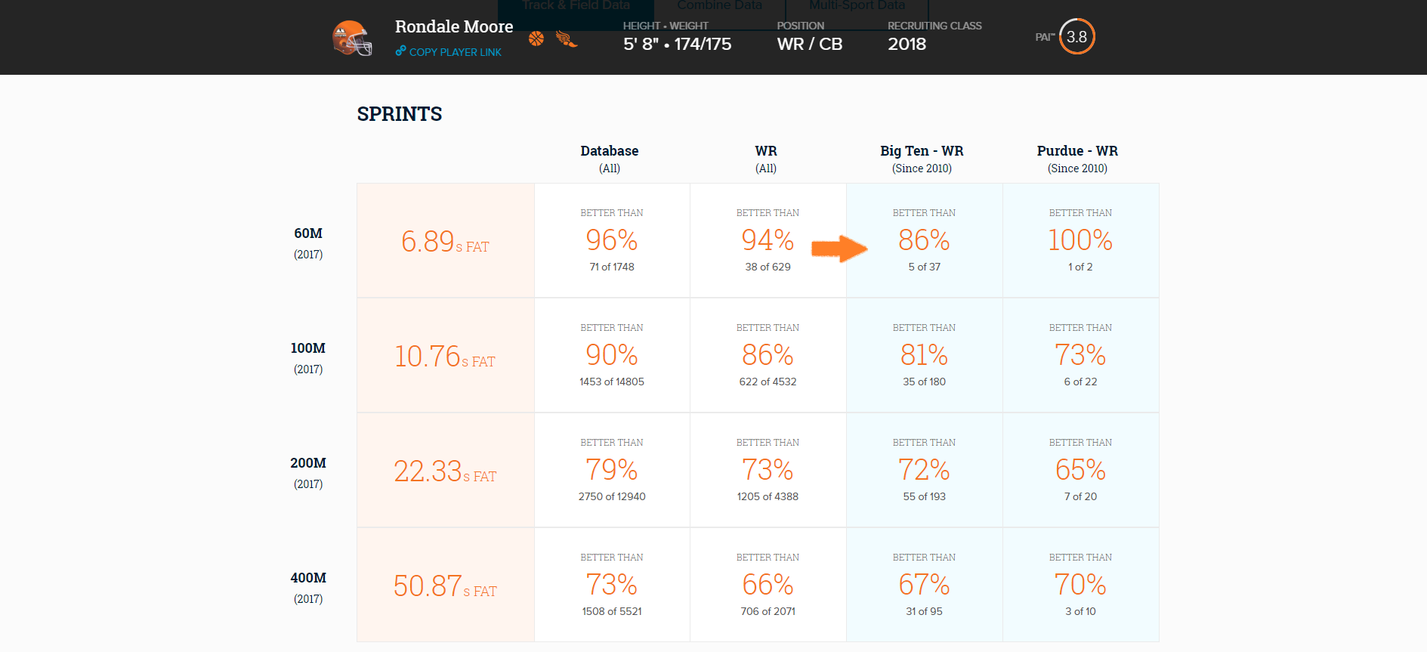Click the chain link icon
This screenshot has width=1427, height=652.
pos(400,51)
